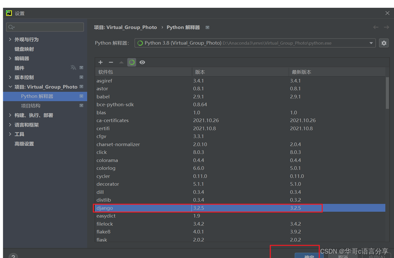Image resolution: width=394 pixels, height=258 pixels.
Task: Select the asgiref package row
Action: [x=240, y=80]
